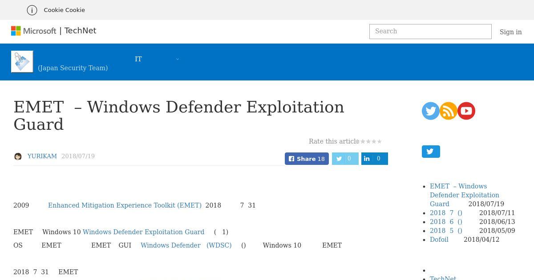Click the author avatar for YURIKAM
Screen dimensions: 534x280
pos(18,156)
